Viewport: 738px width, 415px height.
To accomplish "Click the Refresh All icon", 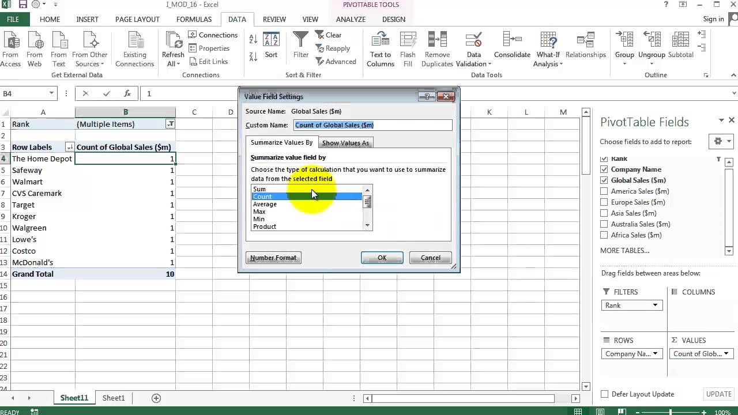I will [x=173, y=40].
